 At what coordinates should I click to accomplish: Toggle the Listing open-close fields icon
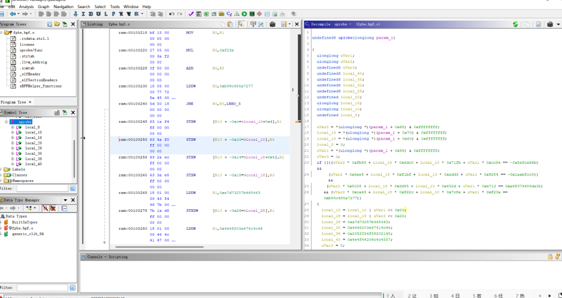[x=253, y=24]
